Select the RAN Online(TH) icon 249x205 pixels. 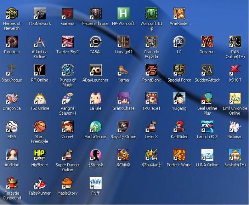pyautogui.click(x=235, y=42)
